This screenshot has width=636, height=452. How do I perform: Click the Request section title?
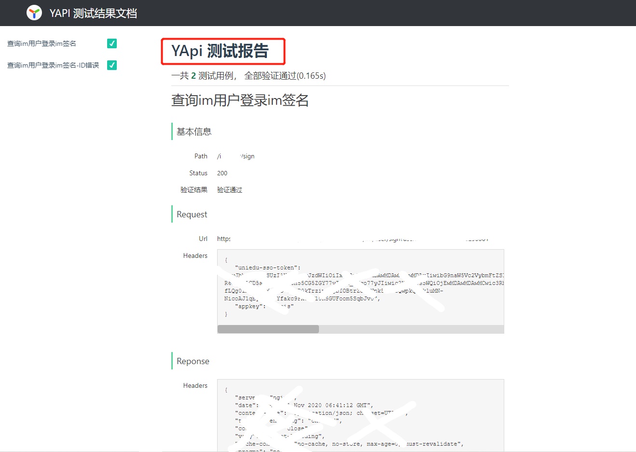[x=192, y=214]
